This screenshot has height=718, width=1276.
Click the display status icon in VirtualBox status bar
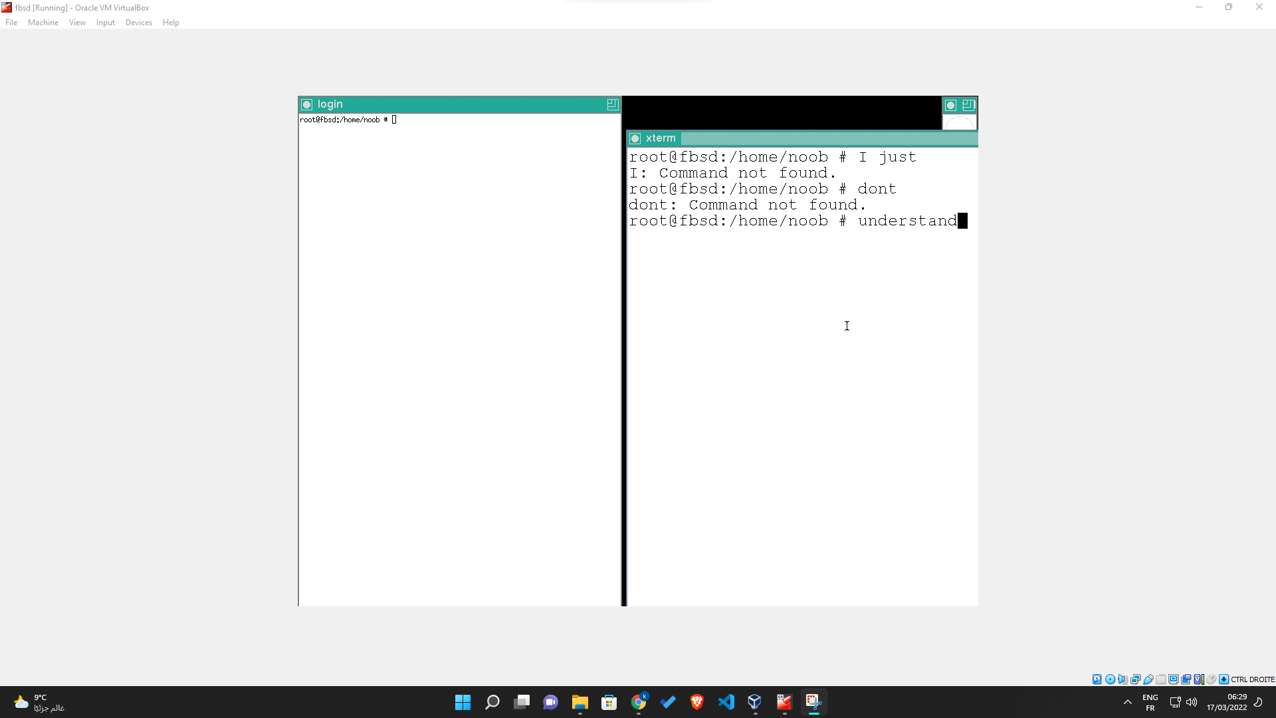coord(1174,679)
